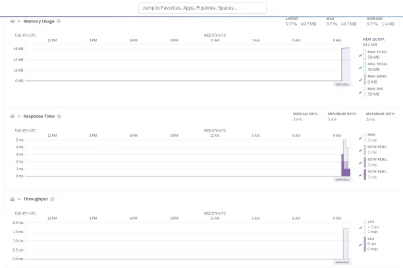Viewport: 403px width, 268px height.
Task: Select the Minimum 95th response tab
Action: click(x=342, y=117)
